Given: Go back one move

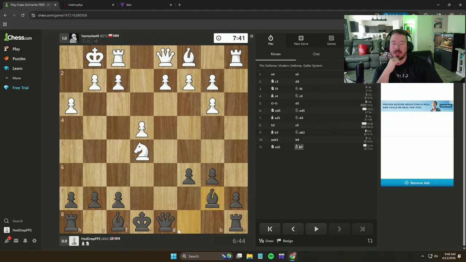Looking at the screenshot, I should [x=293, y=229].
